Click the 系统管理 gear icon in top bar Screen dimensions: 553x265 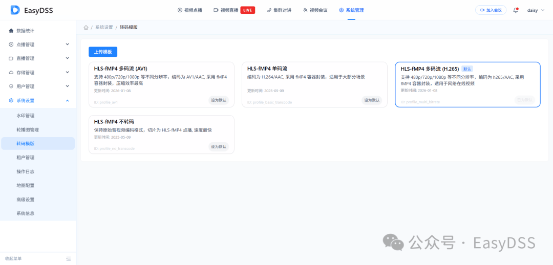341,10
